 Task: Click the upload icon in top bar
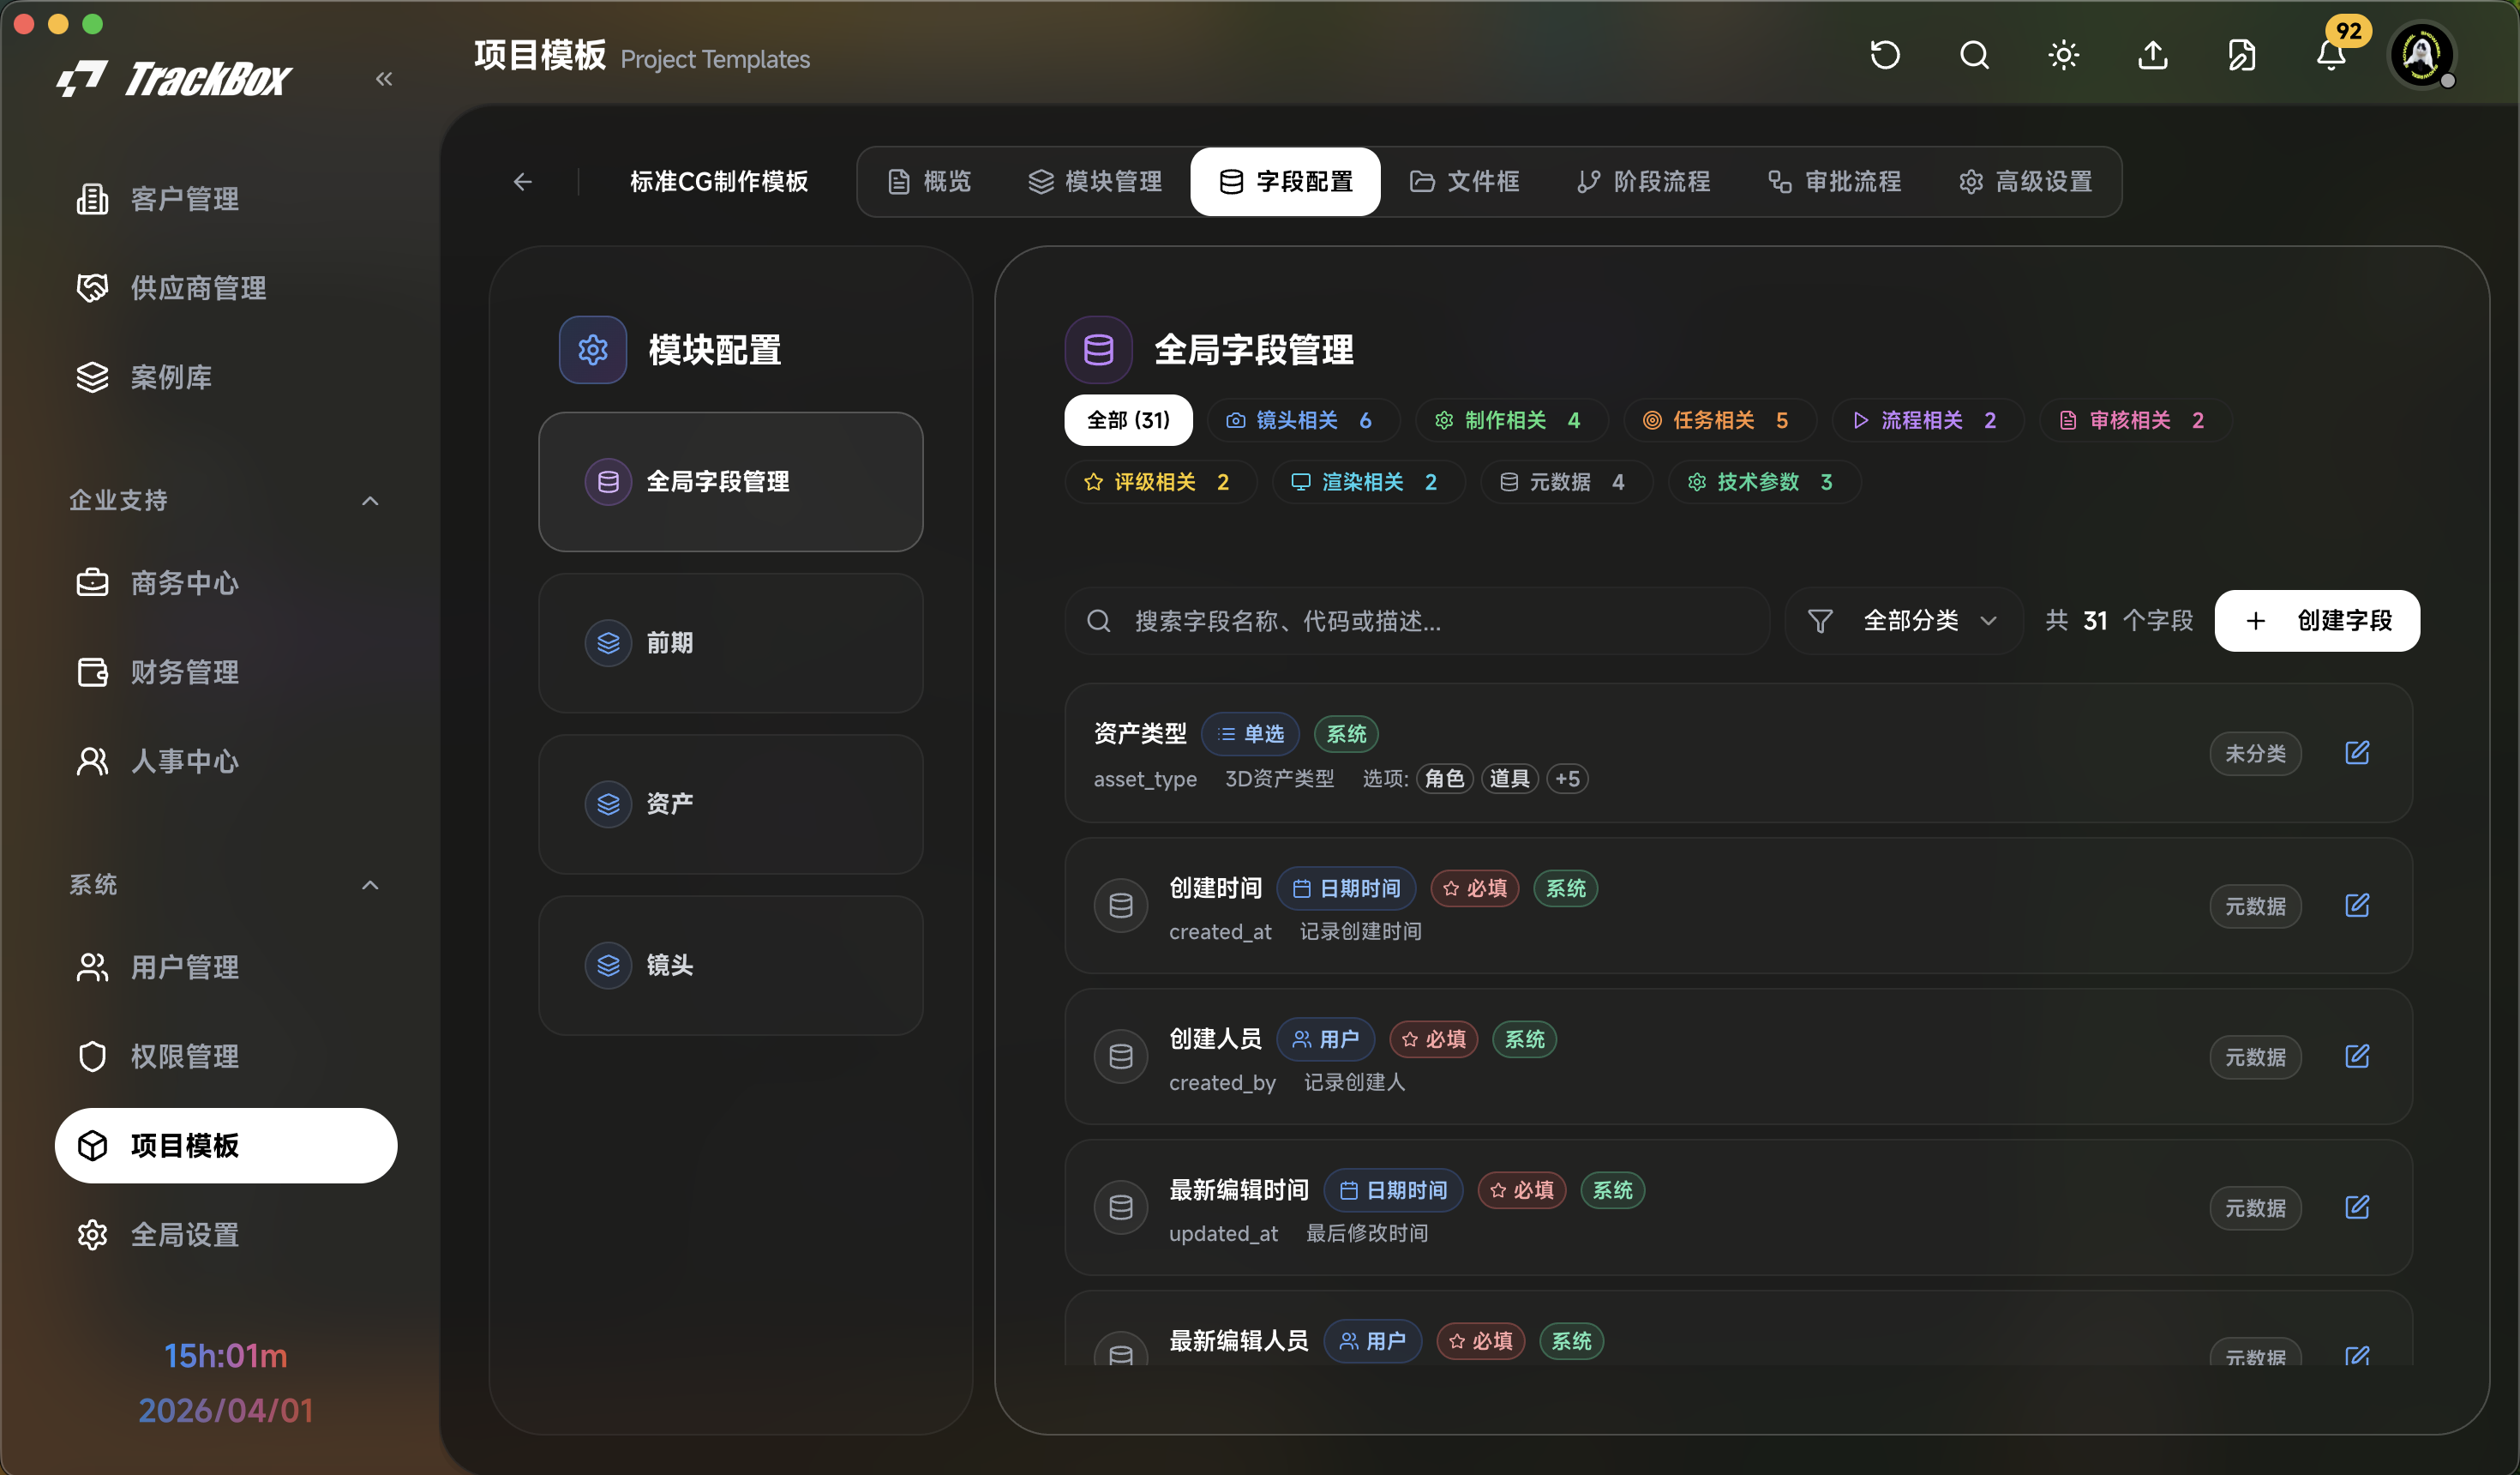point(2152,55)
